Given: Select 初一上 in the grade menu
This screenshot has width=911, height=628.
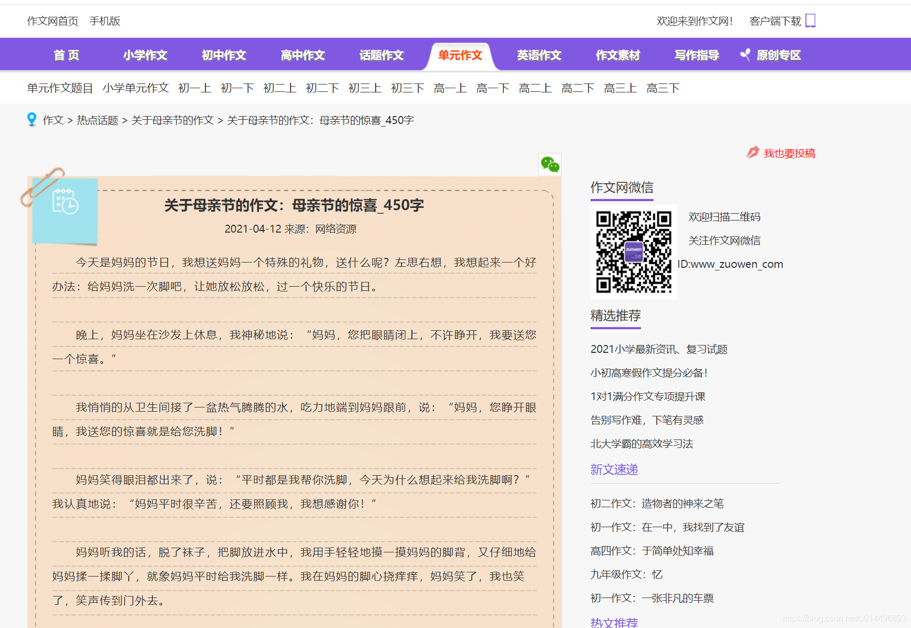Looking at the screenshot, I should click(x=195, y=88).
